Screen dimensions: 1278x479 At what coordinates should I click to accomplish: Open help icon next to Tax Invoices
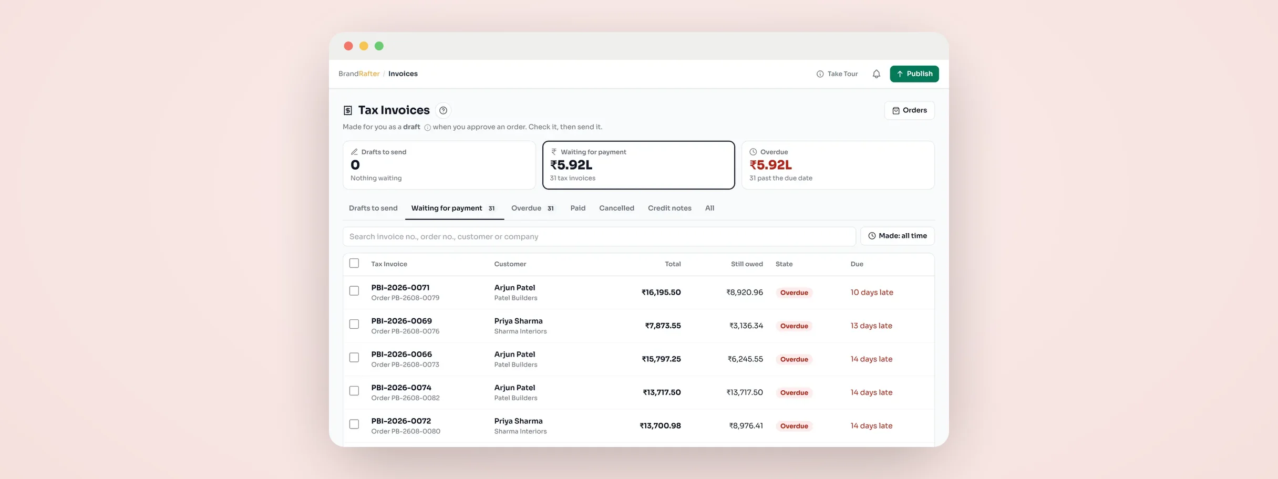[443, 110]
